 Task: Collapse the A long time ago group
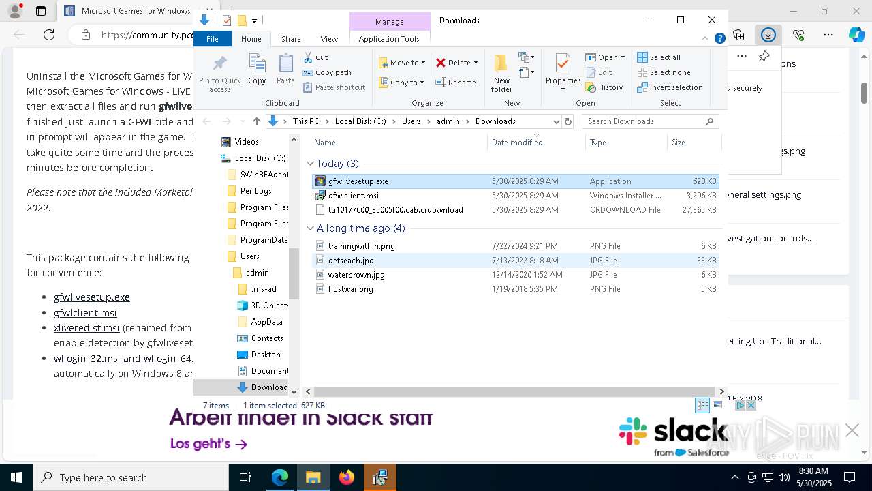coord(310,228)
